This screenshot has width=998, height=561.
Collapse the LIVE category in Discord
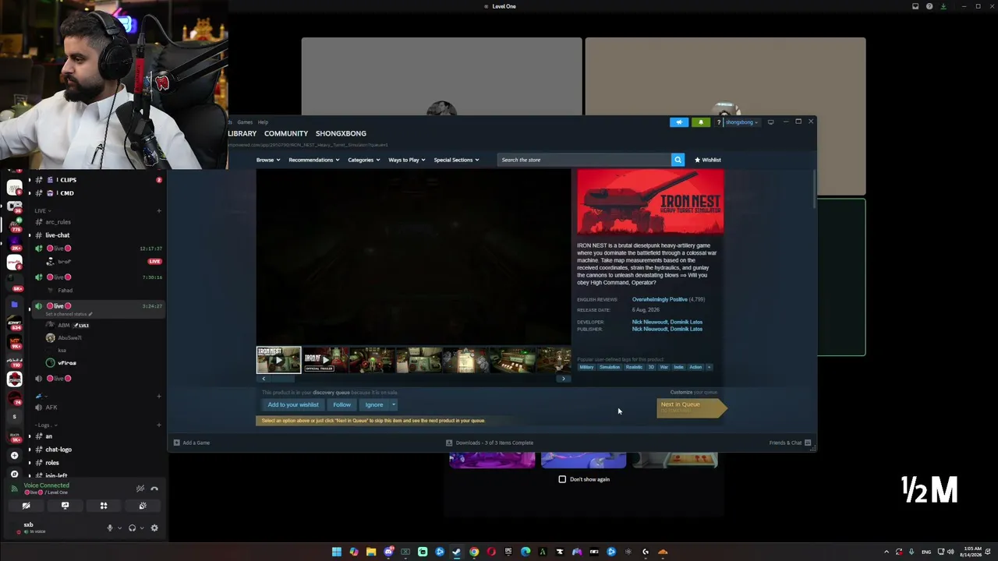pyautogui.click(x=43, y=210)
